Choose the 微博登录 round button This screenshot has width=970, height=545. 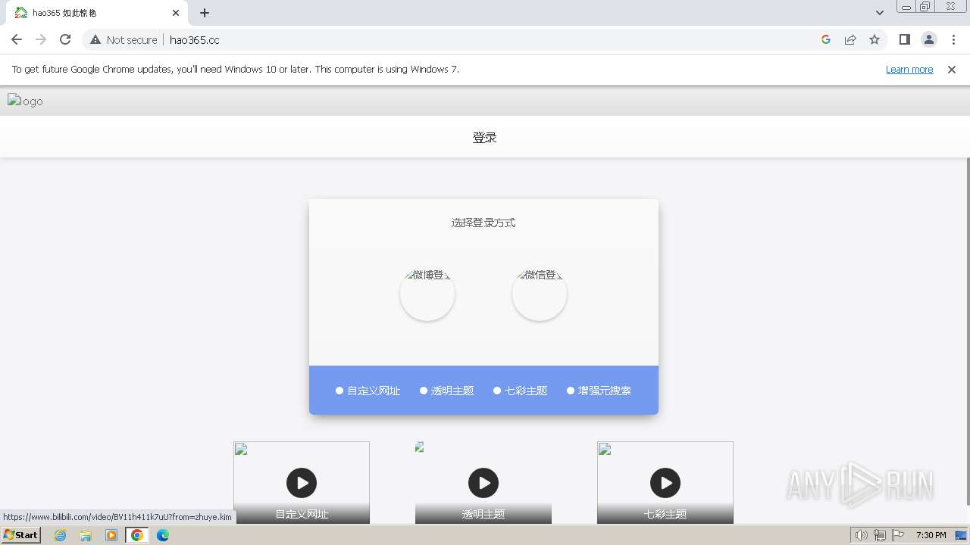point(427,294)
